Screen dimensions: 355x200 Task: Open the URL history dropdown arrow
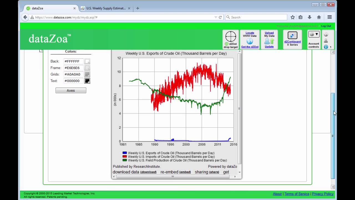pyautogui.click(x=216, y=17)
